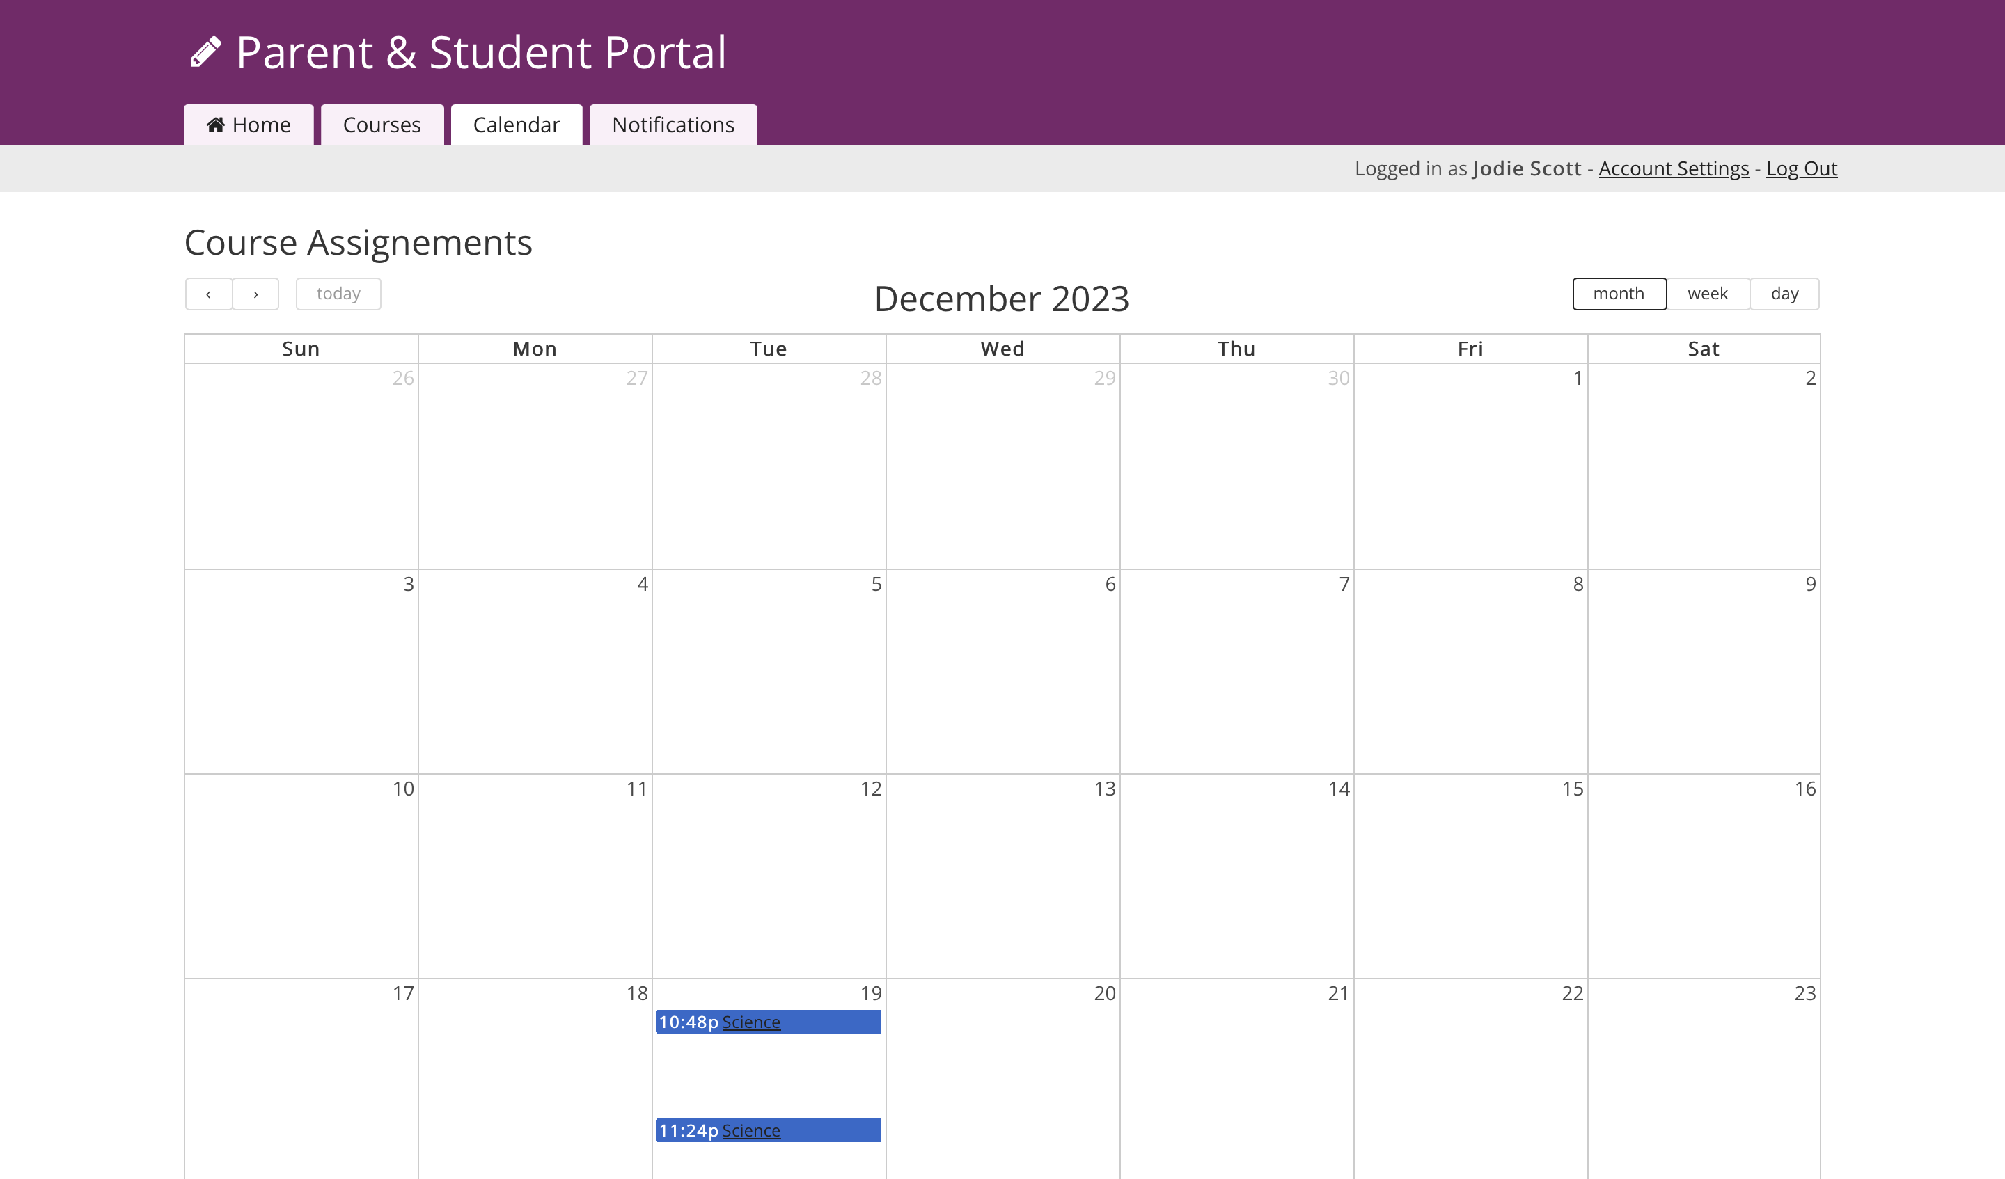Select December 14 day cell

click(x=1236, y=875)
